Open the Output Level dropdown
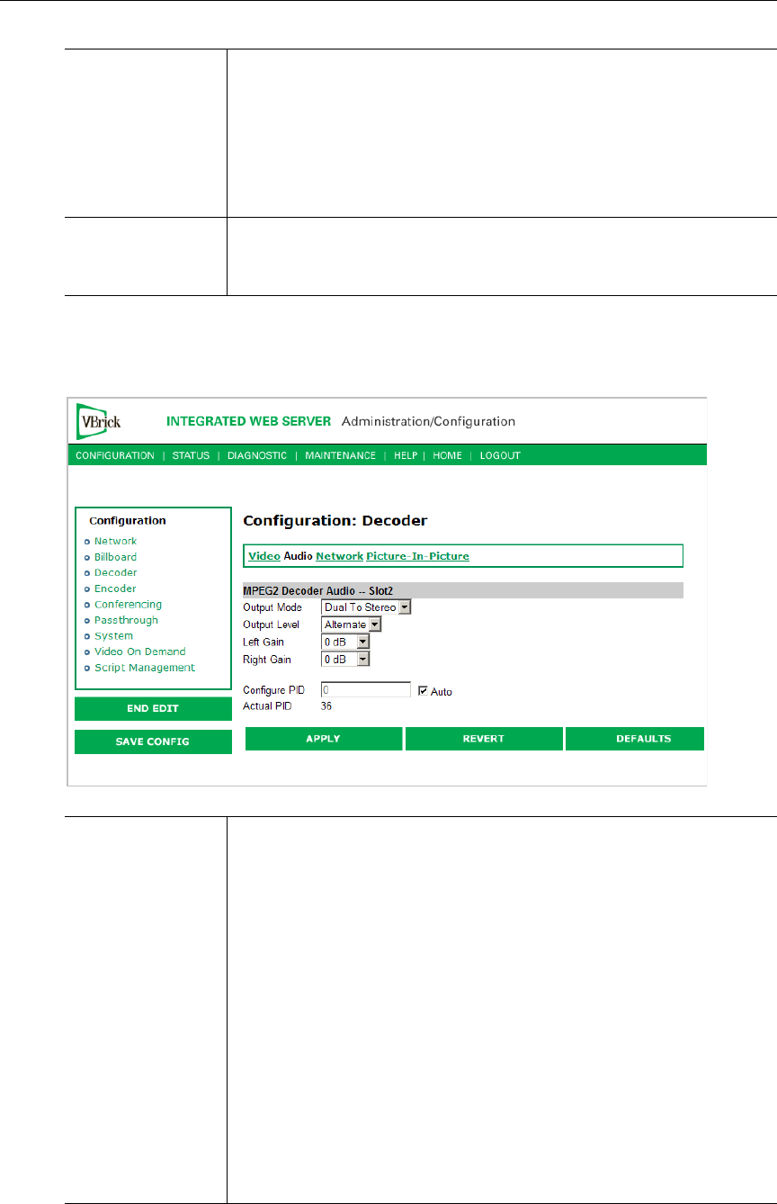Image resolution: width=777 pixels, height=1204 pixels. [x=352, y=624]
